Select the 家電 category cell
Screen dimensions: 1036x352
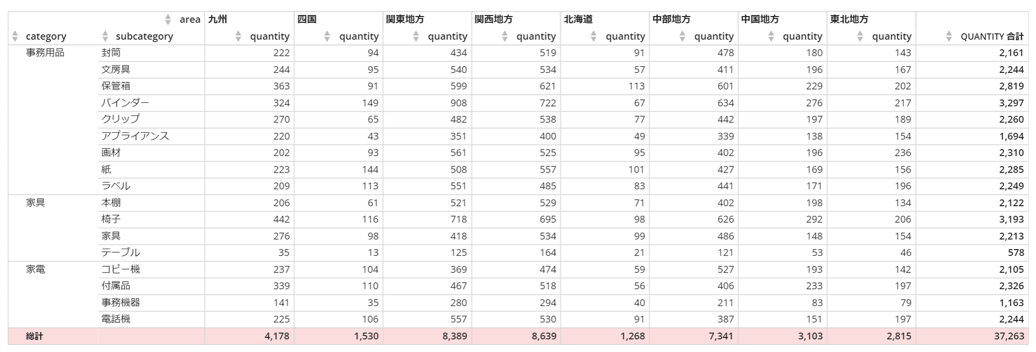(36, 269)
